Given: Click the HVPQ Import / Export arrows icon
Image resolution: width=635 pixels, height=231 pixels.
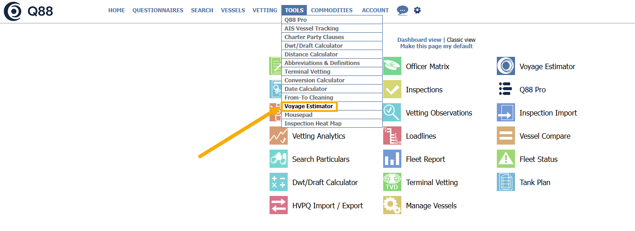Looking at the screenshot, I should 278,206.
